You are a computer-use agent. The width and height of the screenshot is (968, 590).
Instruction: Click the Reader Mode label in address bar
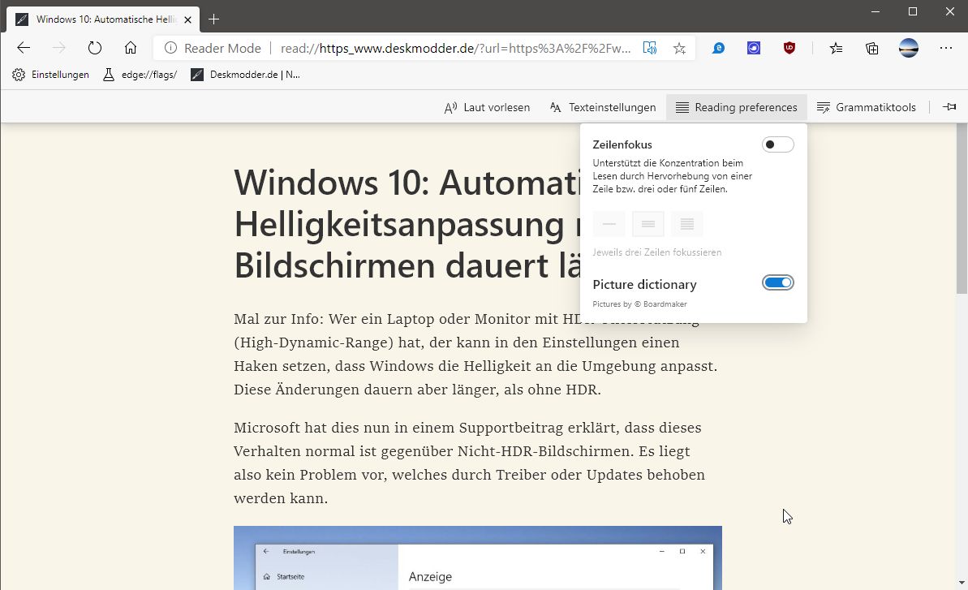tap(222, 48)
